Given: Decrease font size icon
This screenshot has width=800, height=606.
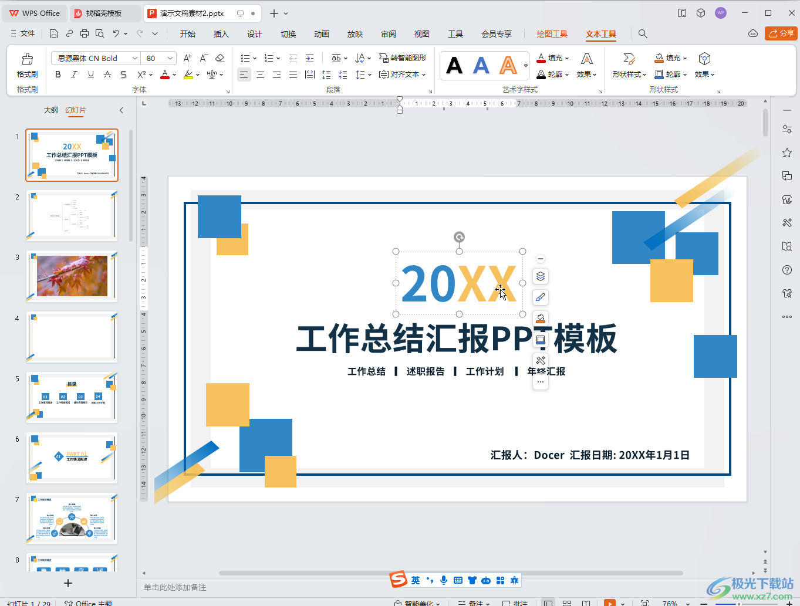Looking at the screenshot, I should [x=204, y=58].
